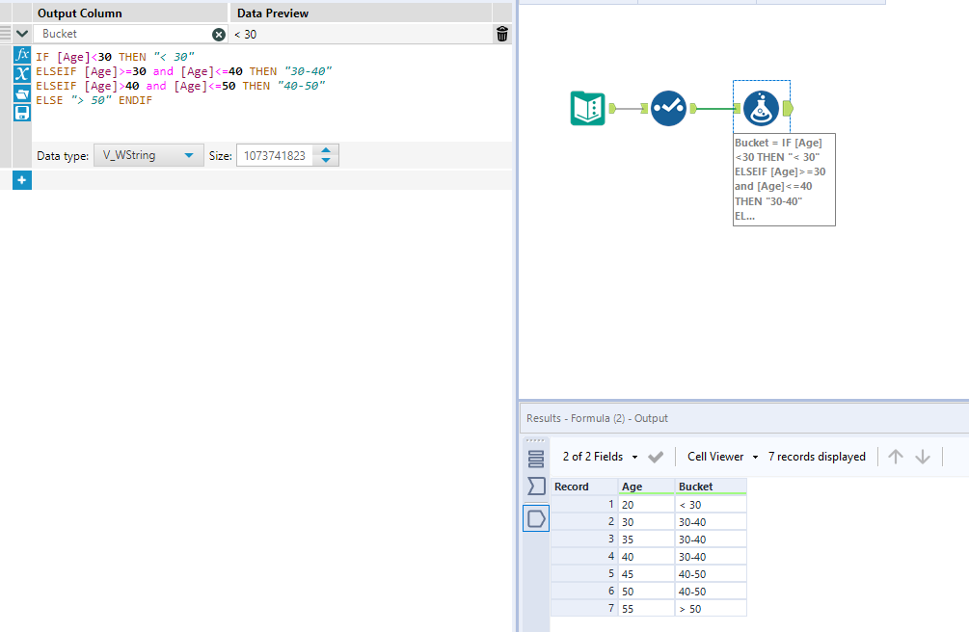
Task: Show the input anchor data icon
Action: click(x=536, y=487)
